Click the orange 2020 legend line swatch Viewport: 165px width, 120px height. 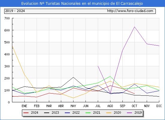pyautogui.click(x=109, y=113)
